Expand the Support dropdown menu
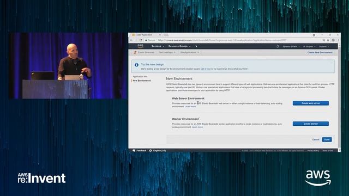This screenshot has height=196, width=349. coord(324,46)
